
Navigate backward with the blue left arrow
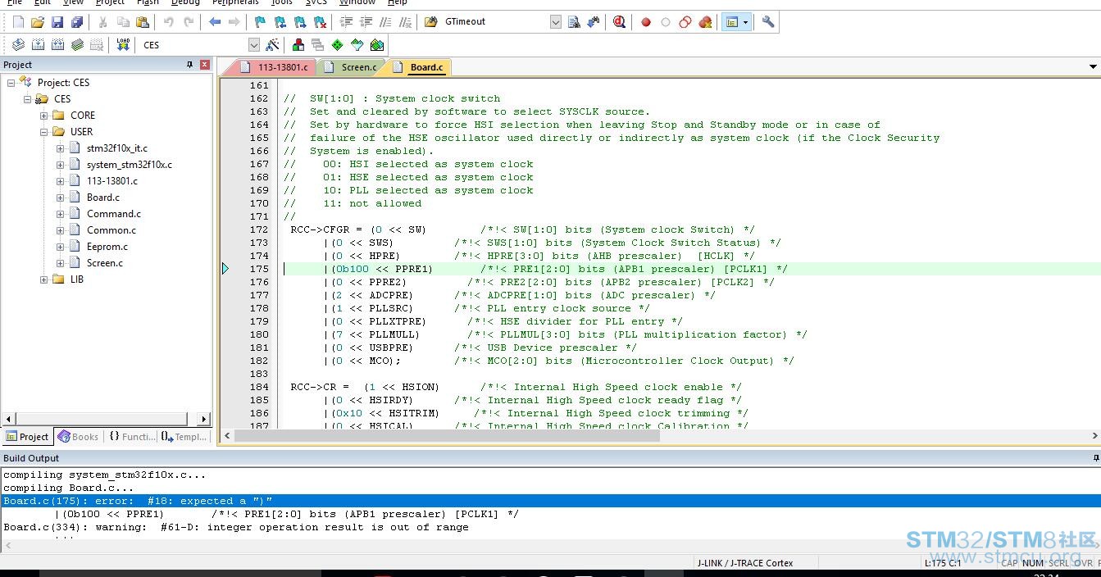click(215, 22)
